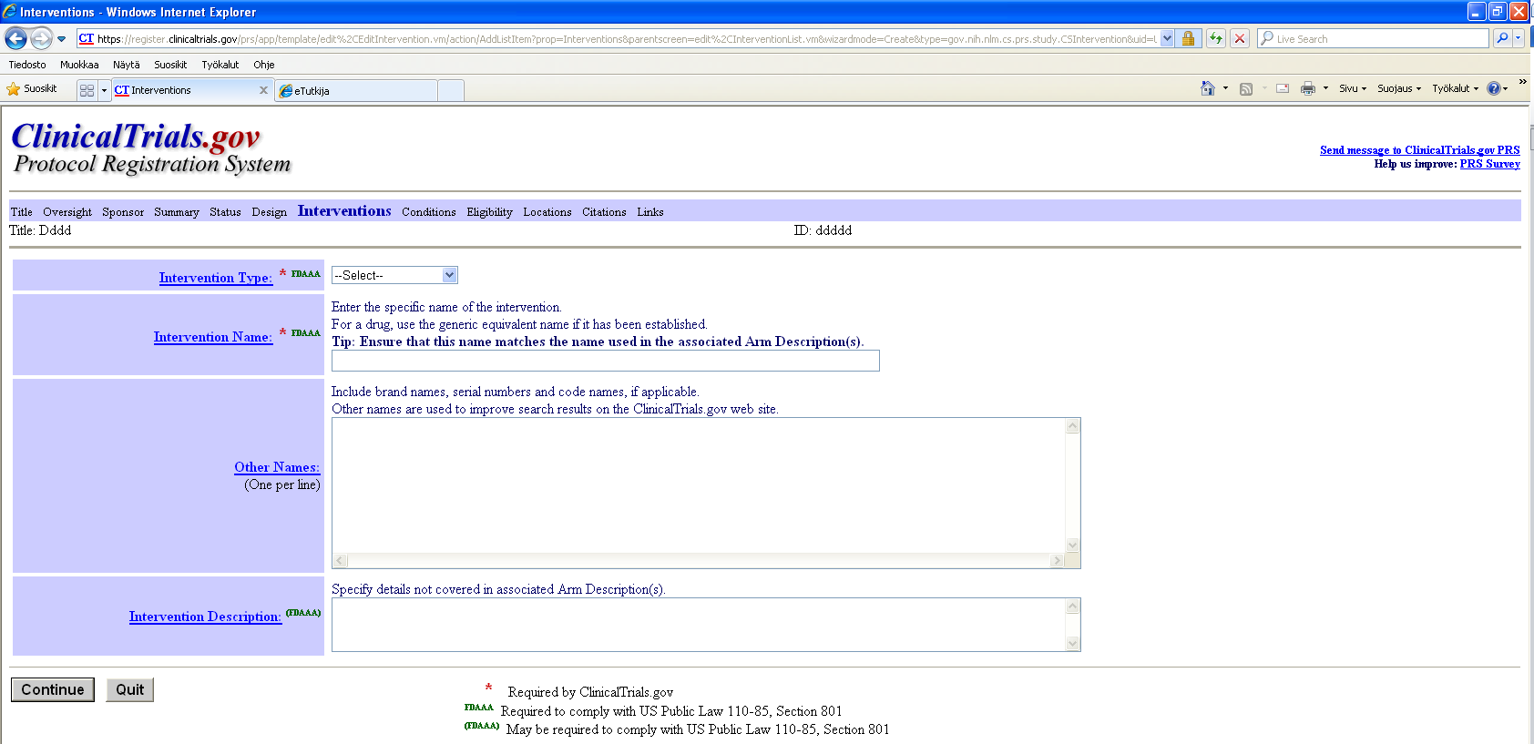Open the Muokkaa menu
1534x744 pixels.
pyautogui.click(x=79, y=65)
